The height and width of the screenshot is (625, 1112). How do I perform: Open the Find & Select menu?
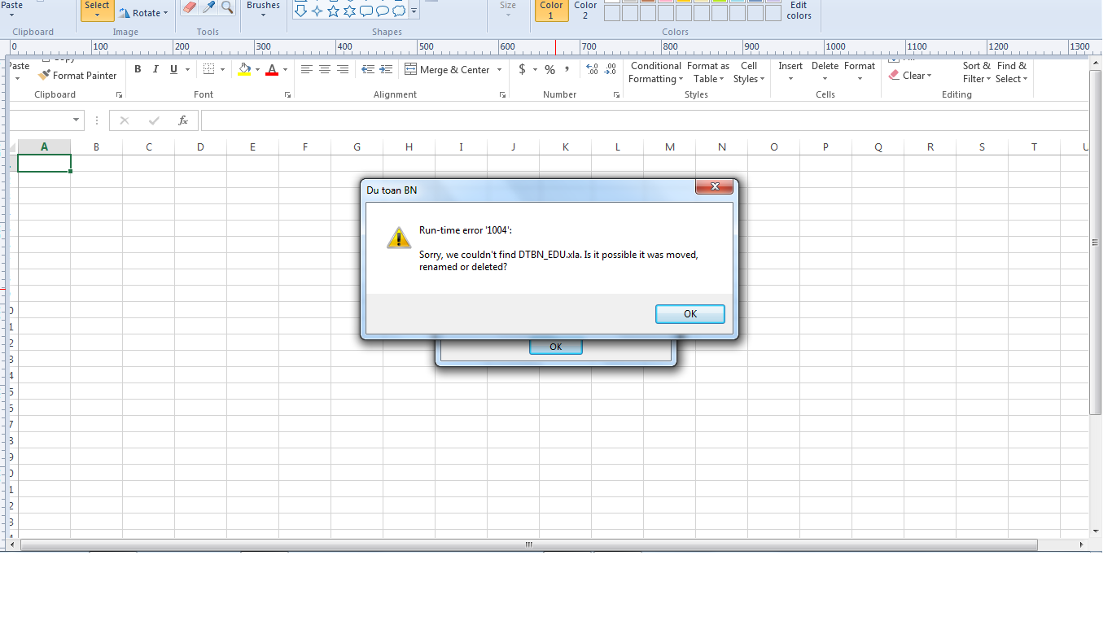(x=1012, y=72)
